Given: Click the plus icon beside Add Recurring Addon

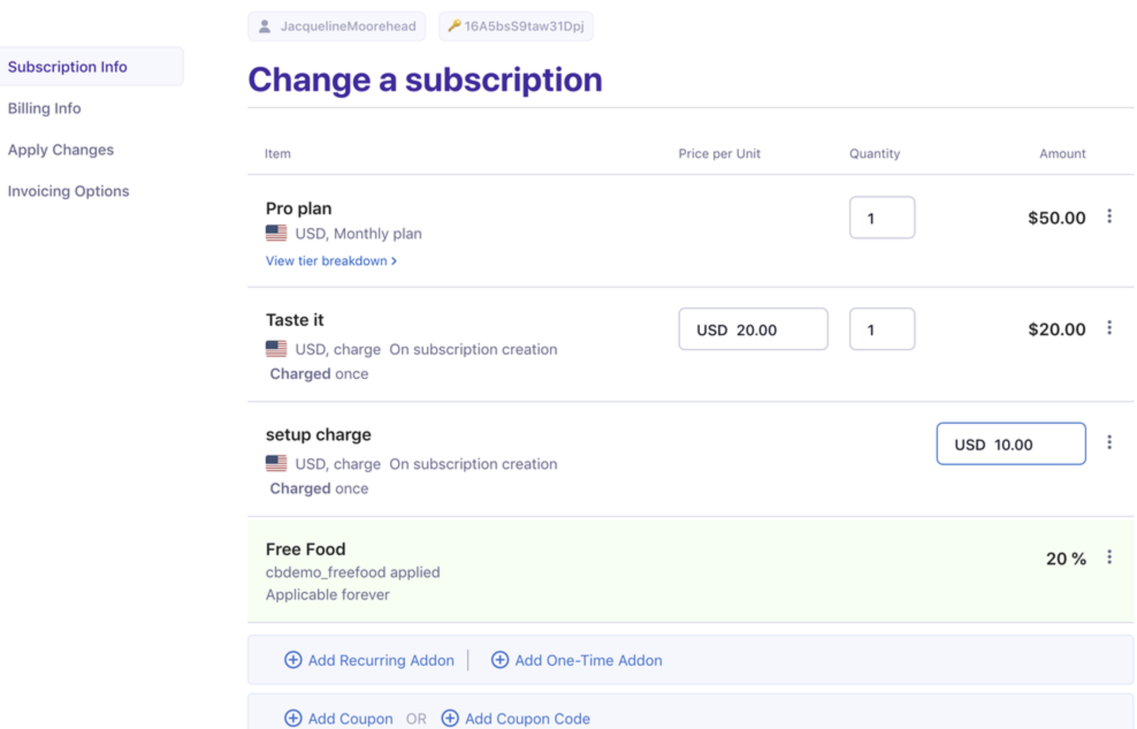Looking at the screenshot, I should 293,660.
